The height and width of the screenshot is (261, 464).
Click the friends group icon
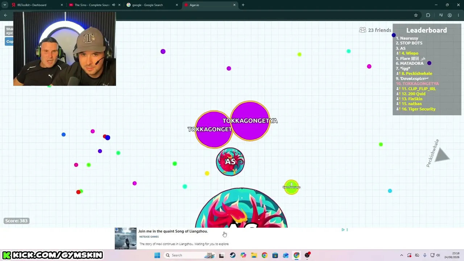[362, 30]
